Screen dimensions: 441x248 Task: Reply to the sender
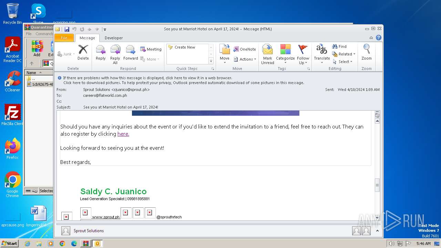pos(101,53)
